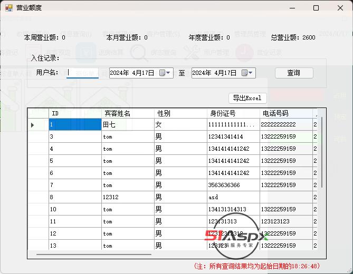Viewport: 353px width, 274px height.
Task: Minimize the 营业额度 window
Action: 292,8
